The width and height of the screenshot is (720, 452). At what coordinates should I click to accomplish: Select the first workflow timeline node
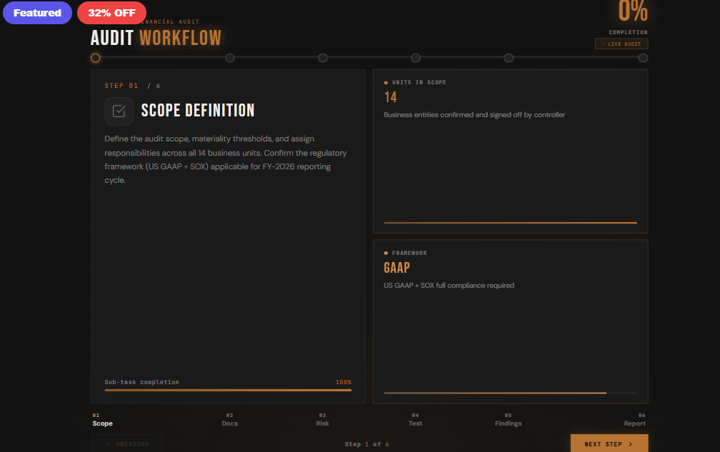coord(95,58)
